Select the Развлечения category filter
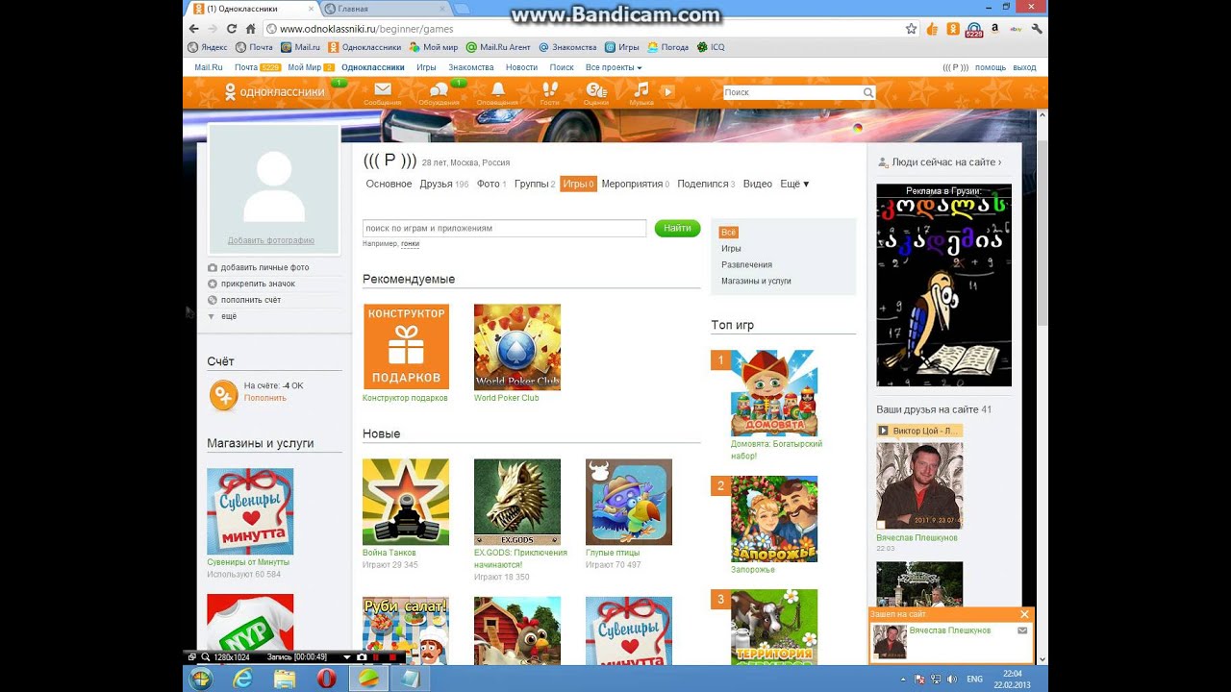1231x692 pixels. tap(746, 264)
